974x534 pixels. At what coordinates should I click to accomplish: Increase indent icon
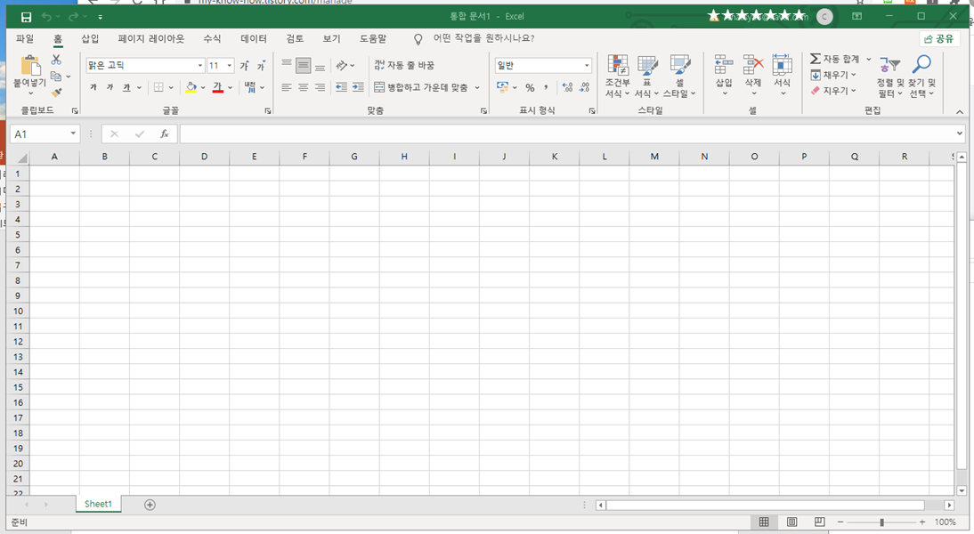pyautogui.click(x=358, y=87)
